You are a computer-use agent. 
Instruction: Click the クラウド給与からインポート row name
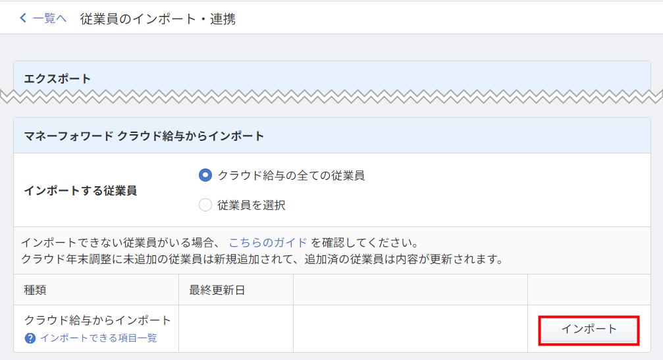(97, 321)
